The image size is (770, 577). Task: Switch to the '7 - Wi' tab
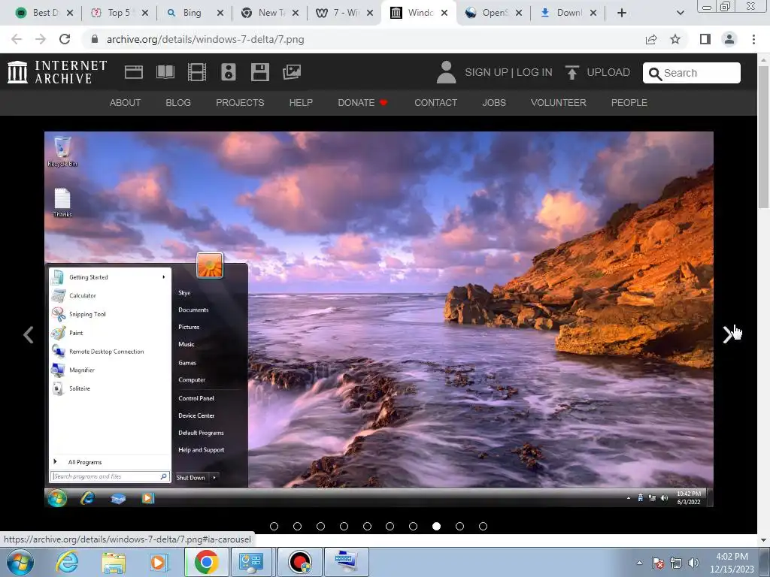pos(343,13)
